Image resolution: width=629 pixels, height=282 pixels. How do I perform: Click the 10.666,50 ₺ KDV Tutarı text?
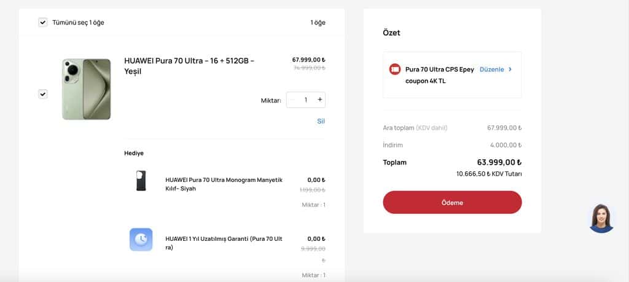[x=489, y=174]
